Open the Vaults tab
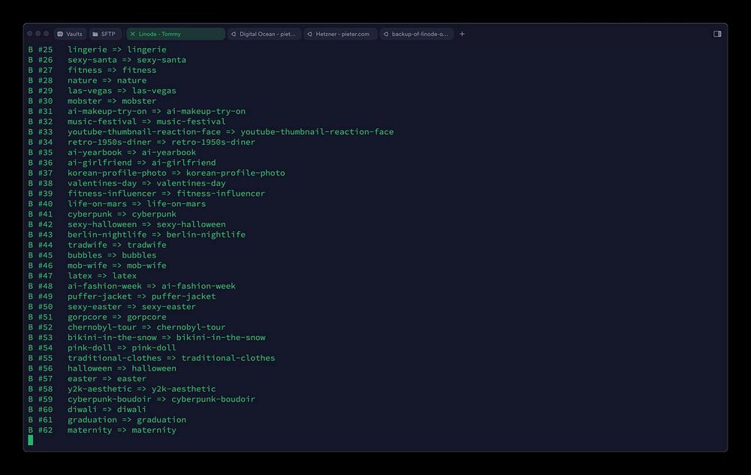This screenshot has width=751, height=475. pos(70,34)
